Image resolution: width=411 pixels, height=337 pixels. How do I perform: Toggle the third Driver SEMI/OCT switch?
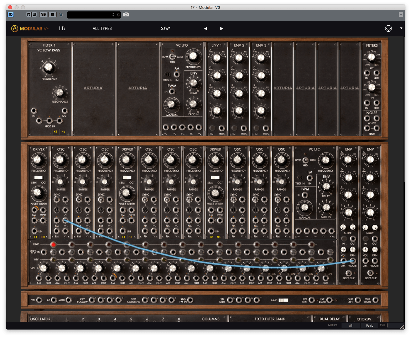pyautogui.click(x=215, y=178)
